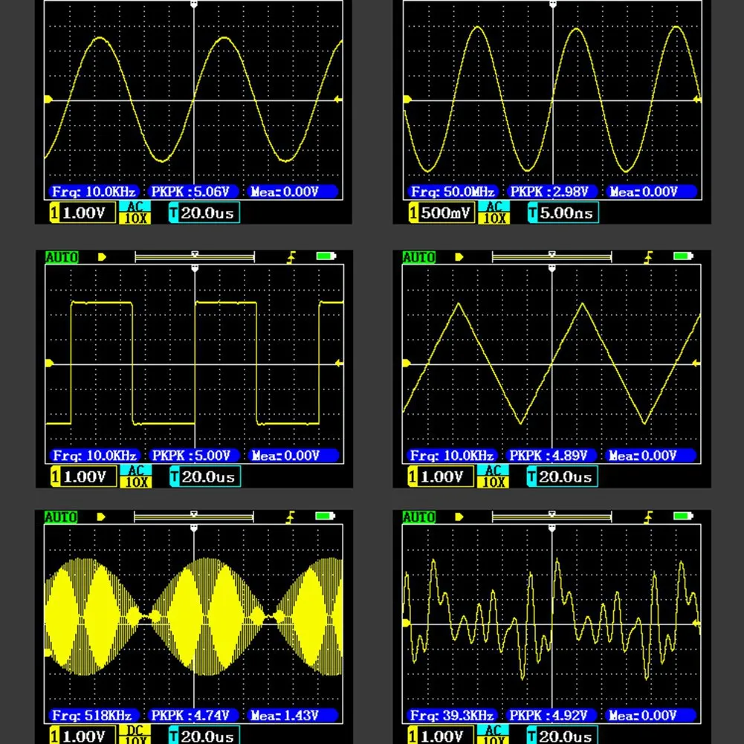Click the AUTO indicator on the square wave scope

[x=61, y=258]
